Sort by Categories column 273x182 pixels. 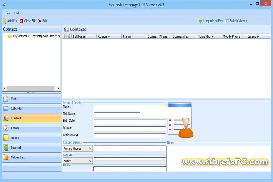pos(258,36)
